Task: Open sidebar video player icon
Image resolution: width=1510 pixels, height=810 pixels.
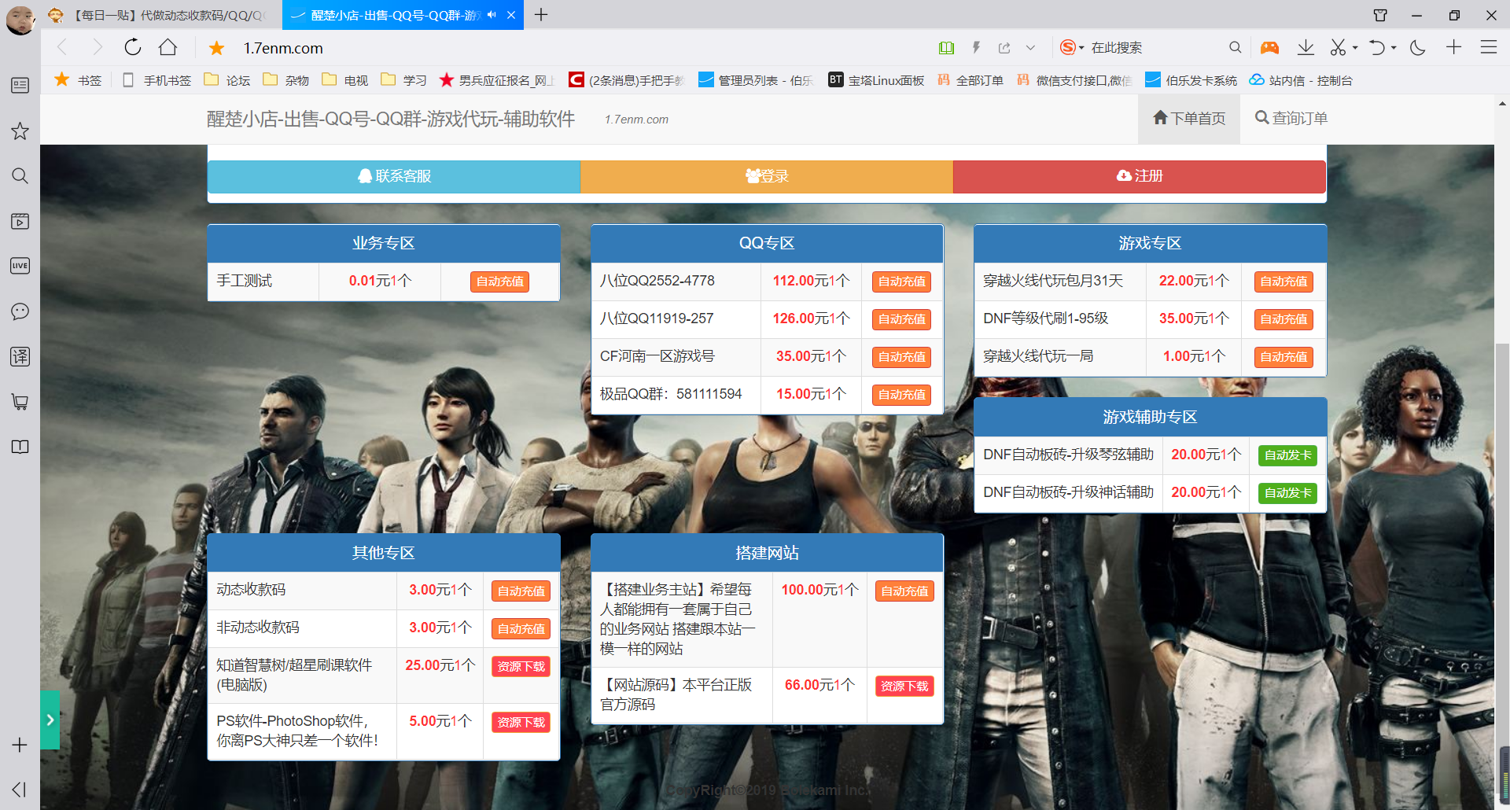Action: 20,221
